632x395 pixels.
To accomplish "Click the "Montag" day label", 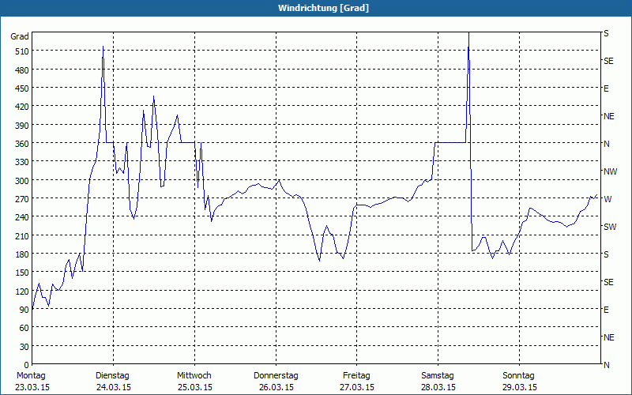I will point(31,376).
